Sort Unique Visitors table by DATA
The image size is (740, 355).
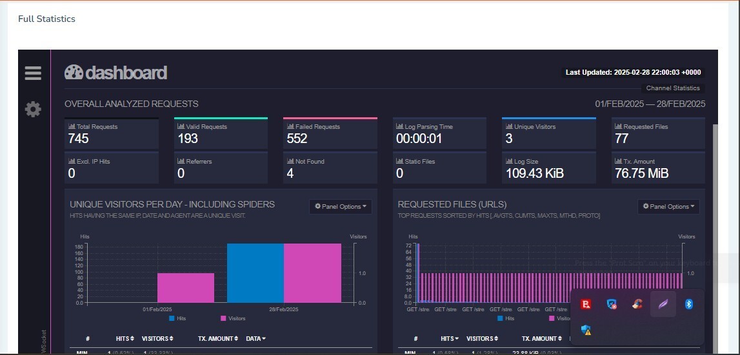[255, 338]
